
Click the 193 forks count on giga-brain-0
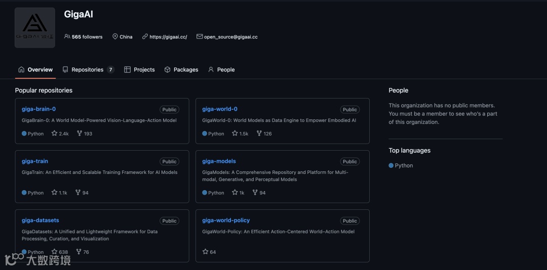click(x=88, y=133)
